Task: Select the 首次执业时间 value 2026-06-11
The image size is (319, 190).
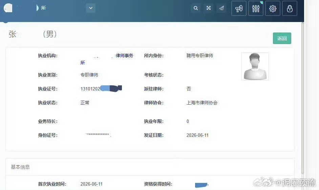Action: pyautogui.click(x=91, y=184)
